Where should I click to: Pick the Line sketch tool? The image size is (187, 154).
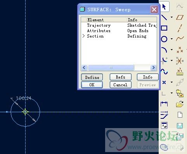click(x=164, y=17)
